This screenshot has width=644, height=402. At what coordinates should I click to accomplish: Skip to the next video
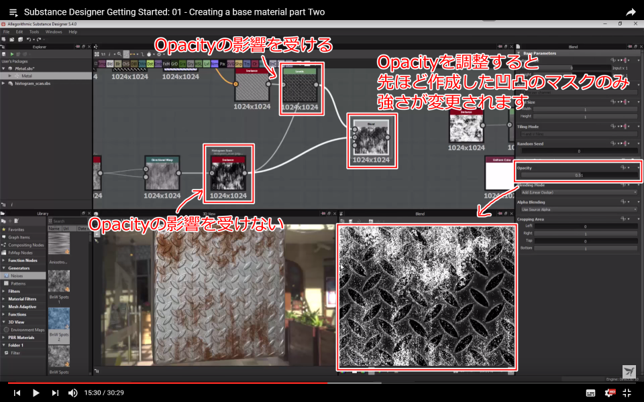pos(55,393)
